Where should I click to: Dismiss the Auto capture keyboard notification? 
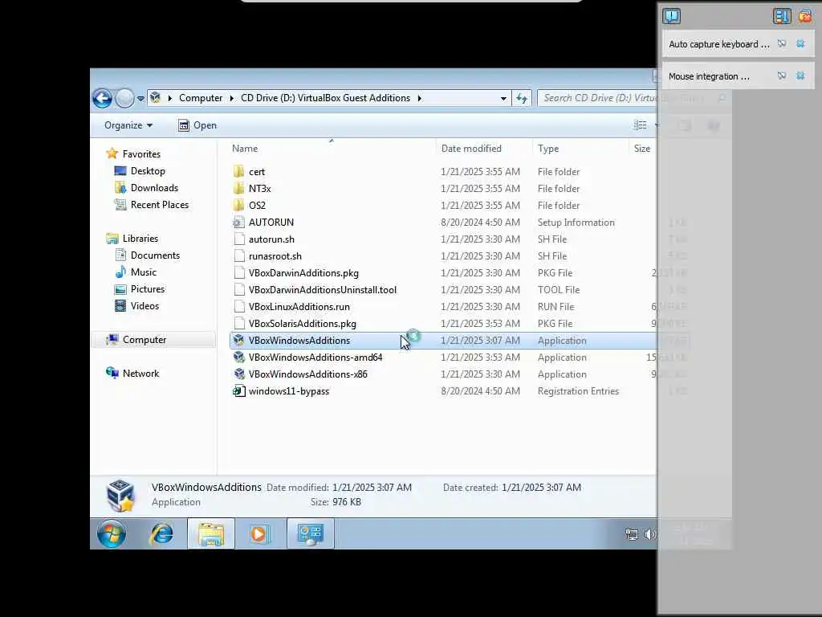800,44
